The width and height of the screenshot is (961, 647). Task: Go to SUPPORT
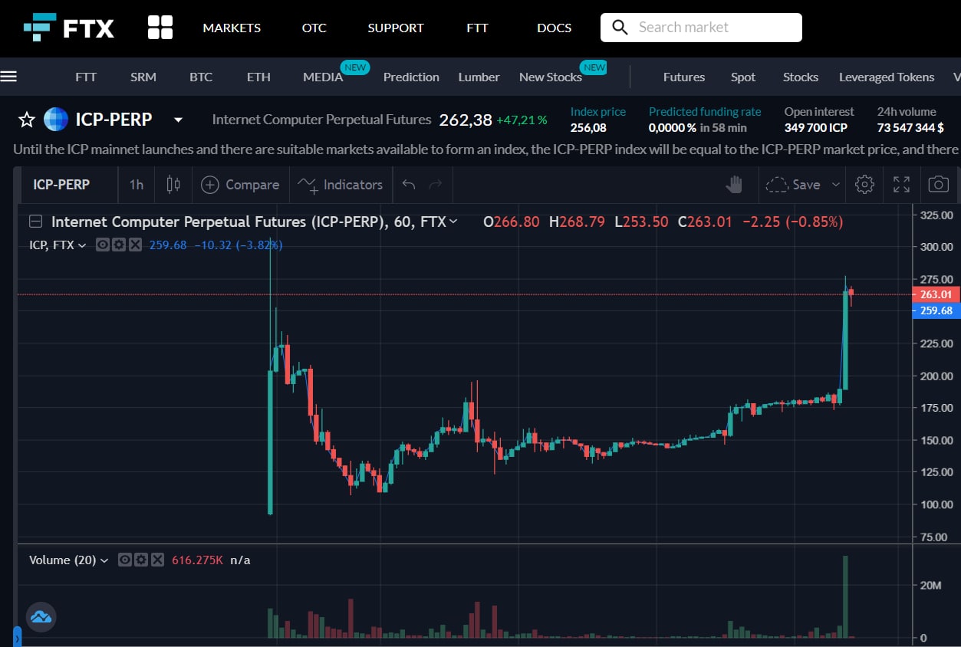click(x=396, y=28)
